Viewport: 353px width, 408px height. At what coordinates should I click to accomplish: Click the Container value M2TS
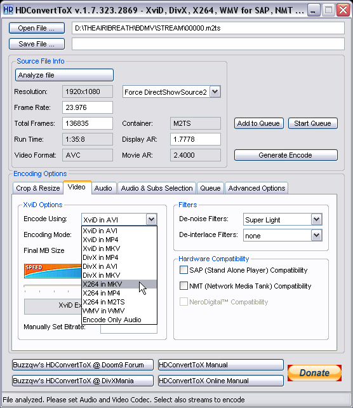click(x=196, y=123)
